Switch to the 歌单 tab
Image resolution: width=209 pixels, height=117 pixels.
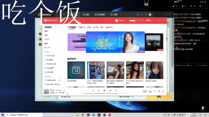click(x=89, y=27)
